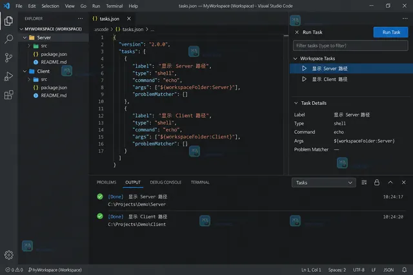Screen dimensions: 413x275
Task: Open the Manage settings gear
Action: [x=8, y=255]
